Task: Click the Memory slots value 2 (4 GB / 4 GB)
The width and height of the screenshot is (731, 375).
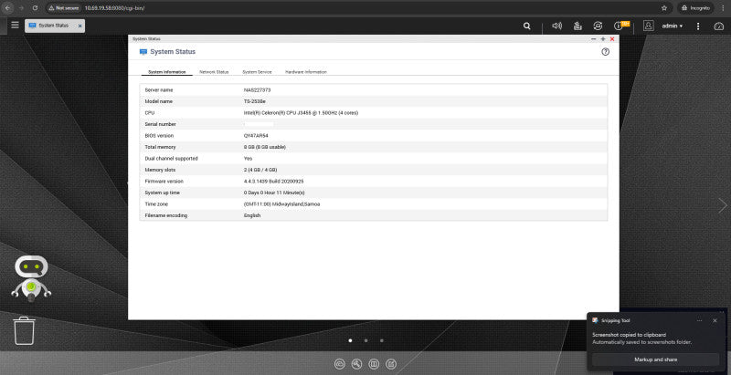Action: (260, 170)
